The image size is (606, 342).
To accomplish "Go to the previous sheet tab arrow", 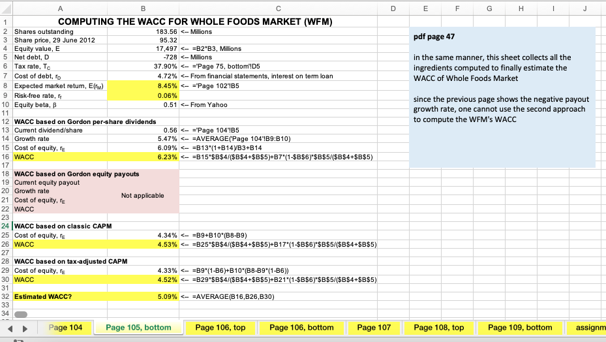I will click(x=10, y=328).
